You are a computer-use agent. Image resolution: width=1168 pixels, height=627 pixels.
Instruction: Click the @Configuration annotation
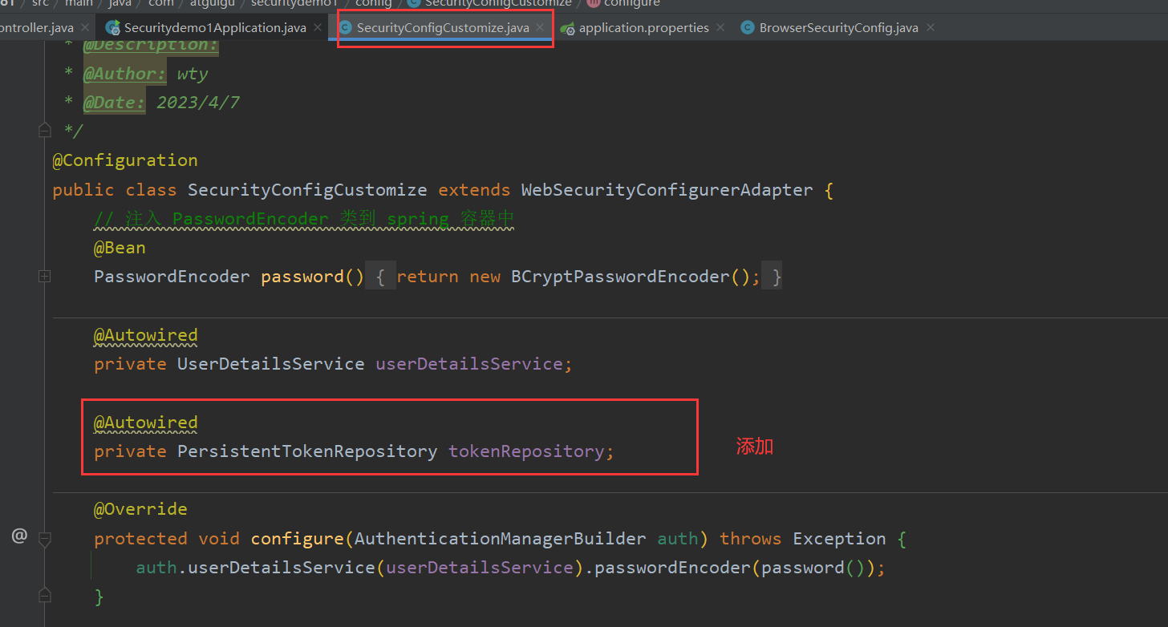[125, 160]
